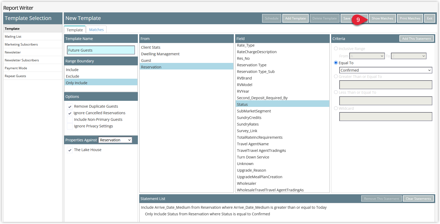Toggle The Lake House property checkbox
Screen dimensions: 440x224
70,150
